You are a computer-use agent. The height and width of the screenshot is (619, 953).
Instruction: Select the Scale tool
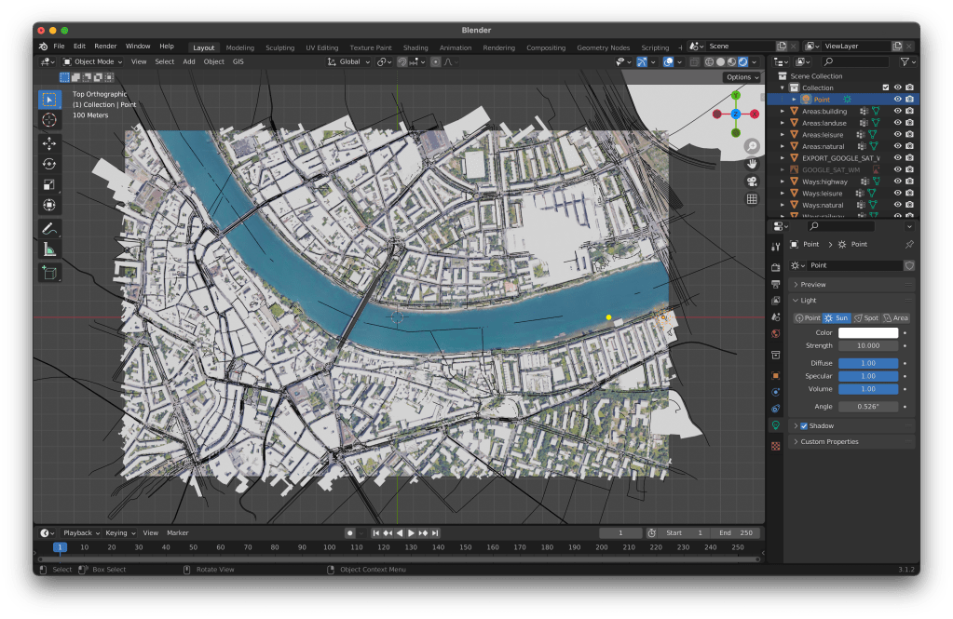coord(49,184)
